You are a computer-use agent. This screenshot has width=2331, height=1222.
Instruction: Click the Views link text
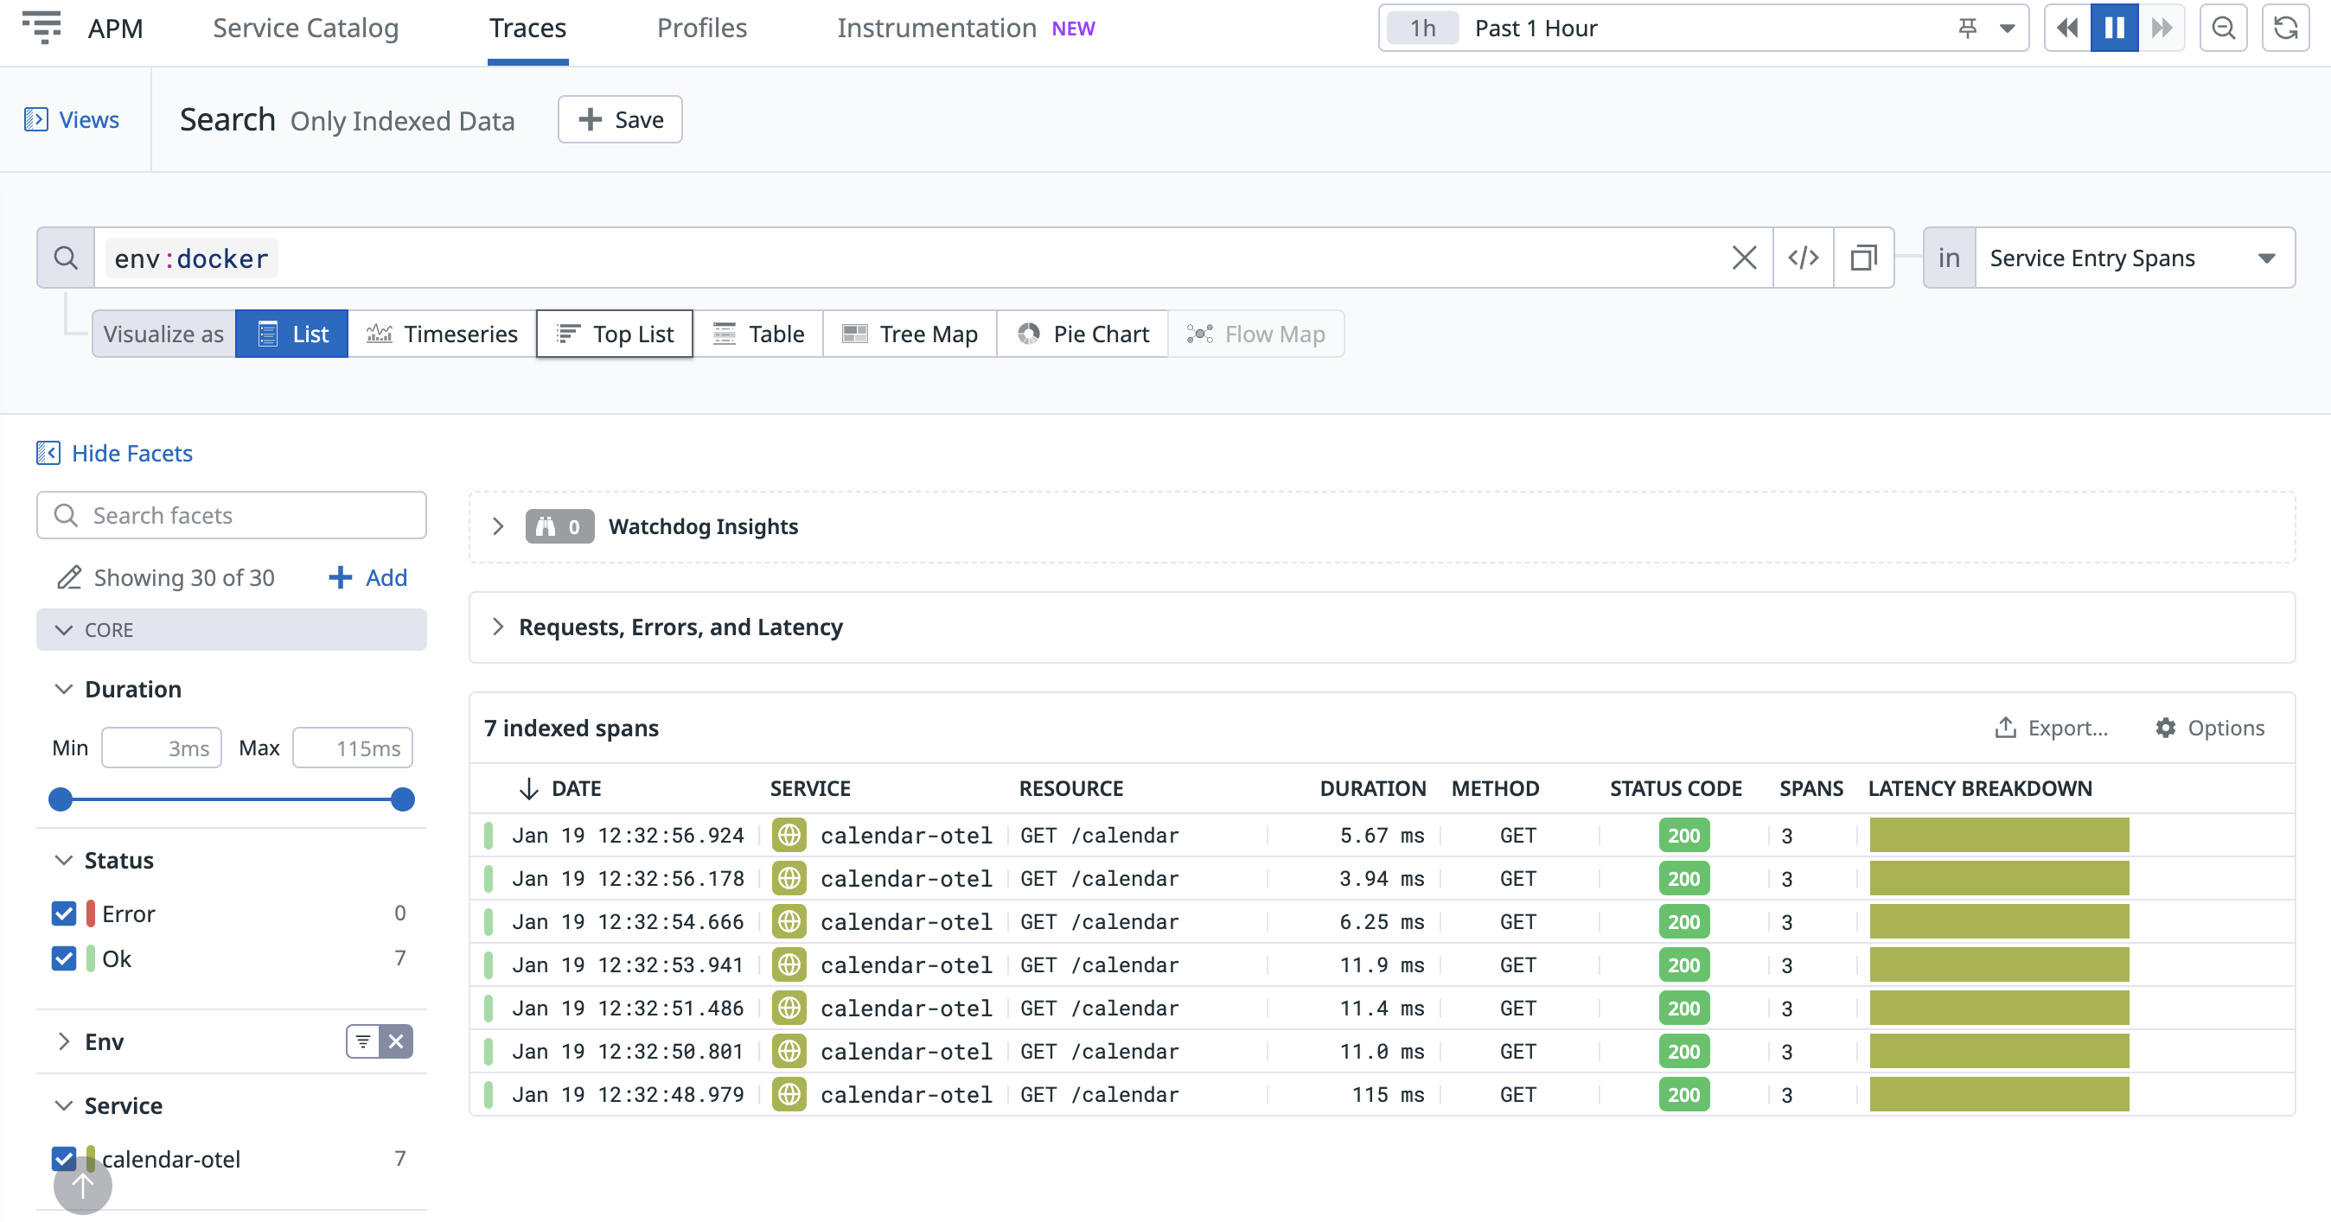click(89, 119)
